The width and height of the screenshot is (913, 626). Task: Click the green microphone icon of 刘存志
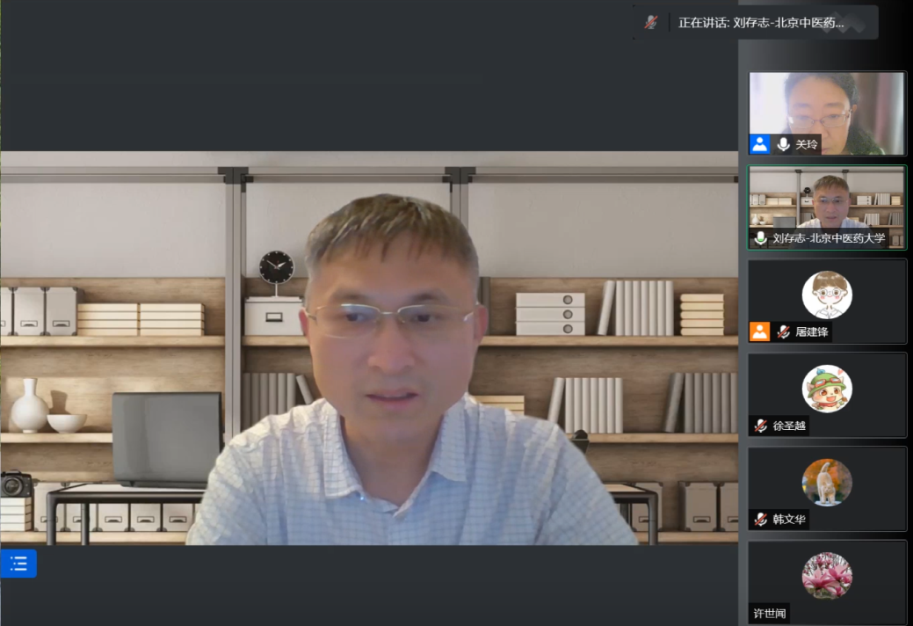pos(760,238)
